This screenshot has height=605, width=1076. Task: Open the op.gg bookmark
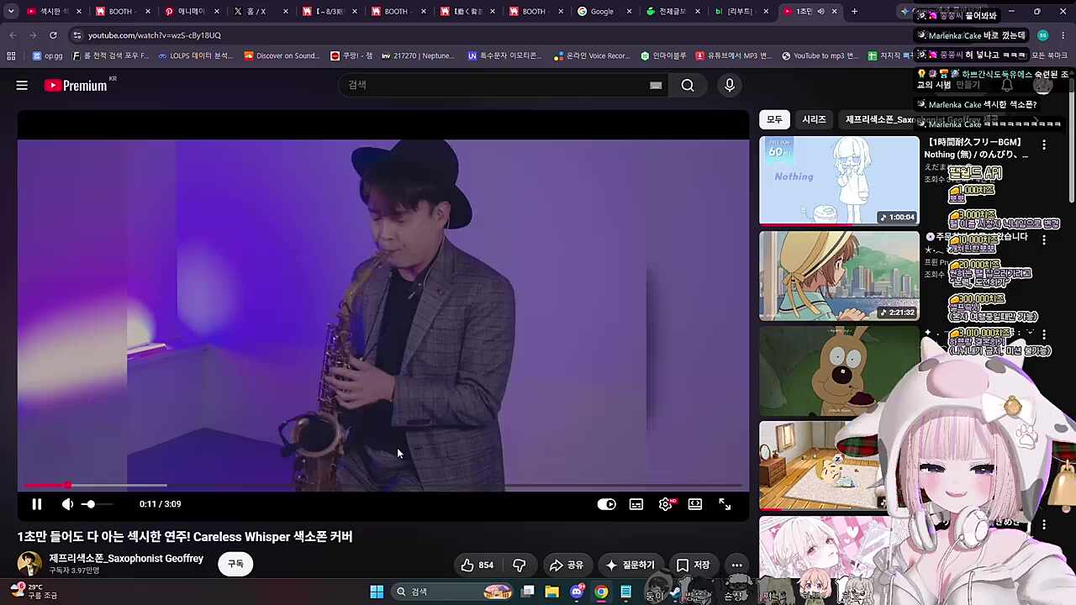[47, 55]
